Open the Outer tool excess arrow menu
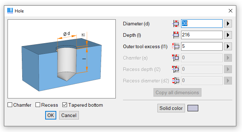The width and height of the screenshot is (242, 132). 228,46
